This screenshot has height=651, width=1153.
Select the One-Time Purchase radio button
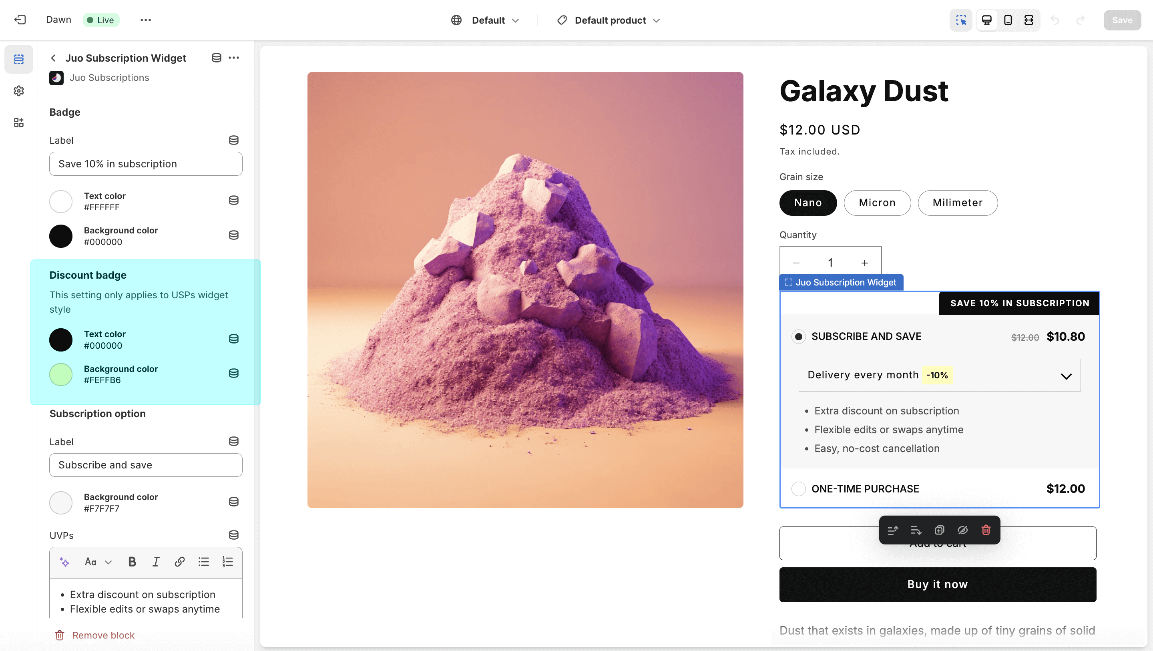(798, 488)
